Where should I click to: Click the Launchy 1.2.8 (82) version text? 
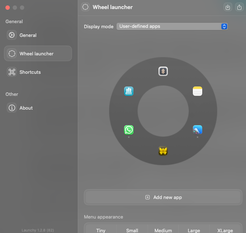[38, 230]
